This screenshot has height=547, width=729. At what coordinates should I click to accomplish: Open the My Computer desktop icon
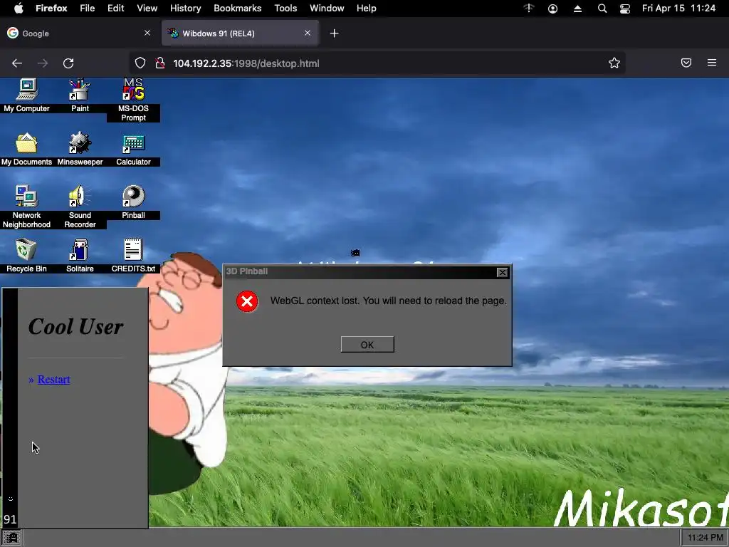click(26, 95)
